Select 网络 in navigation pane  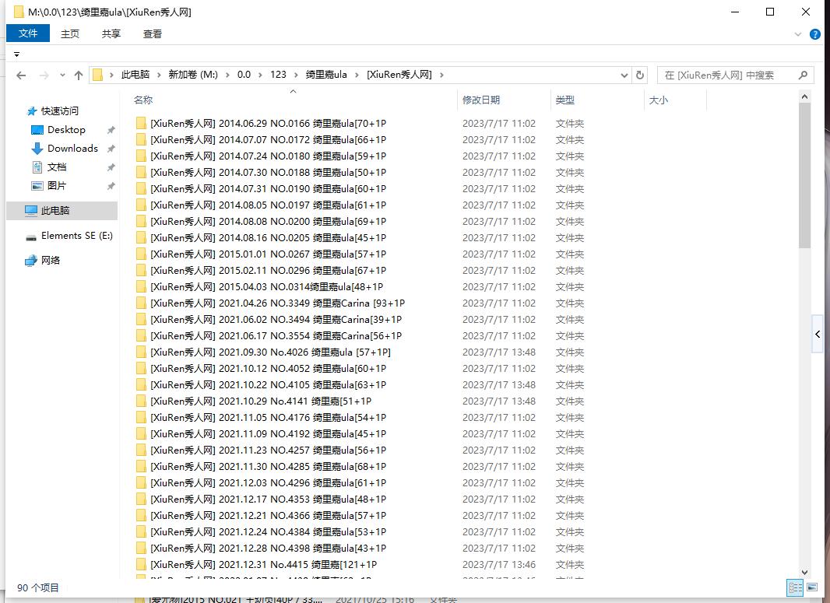coord(51,260)
